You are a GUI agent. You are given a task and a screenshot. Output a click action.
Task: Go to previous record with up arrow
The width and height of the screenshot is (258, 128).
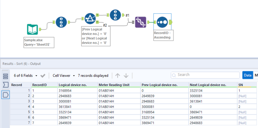point(118,76)
